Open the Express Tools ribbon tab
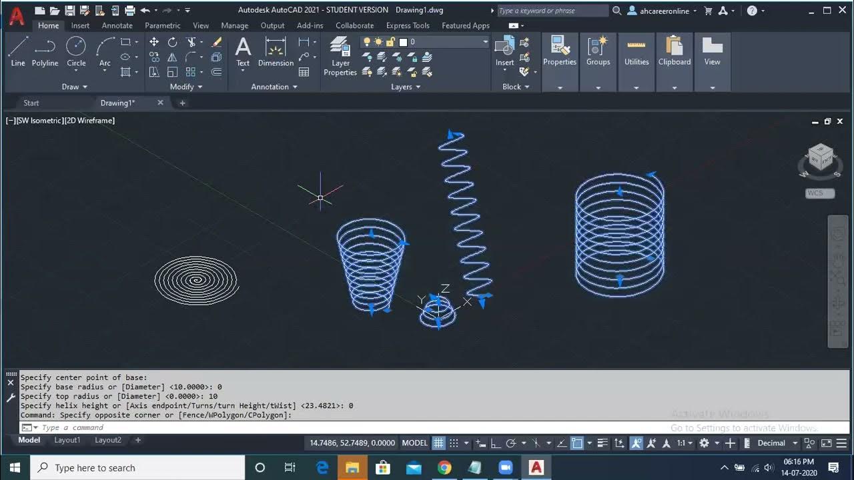 click(x=408, y=25)
